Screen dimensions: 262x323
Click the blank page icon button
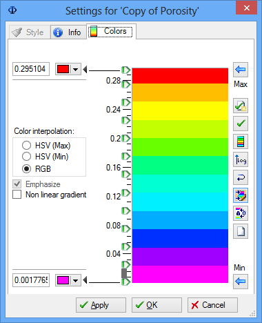[x=241, y=231]
